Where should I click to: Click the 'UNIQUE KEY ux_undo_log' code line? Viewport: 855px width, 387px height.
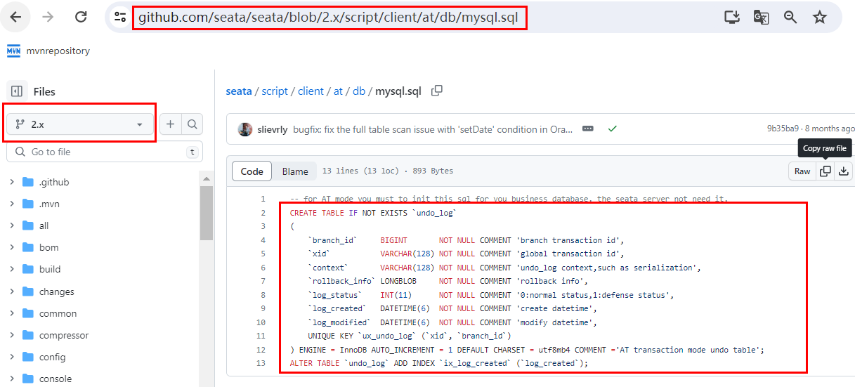pos(409,336)
